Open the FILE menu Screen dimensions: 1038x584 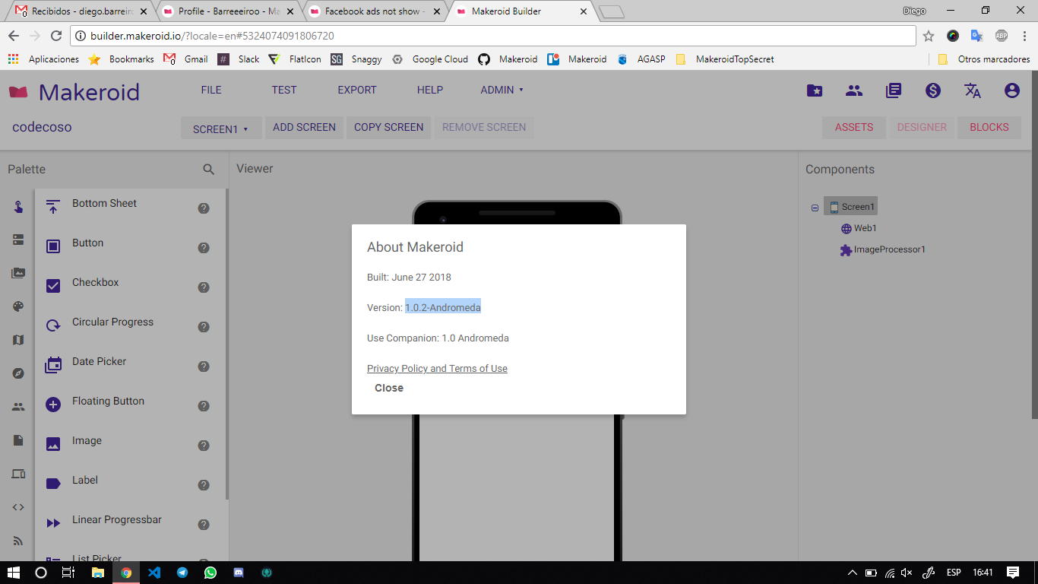[x=211, y=90]
